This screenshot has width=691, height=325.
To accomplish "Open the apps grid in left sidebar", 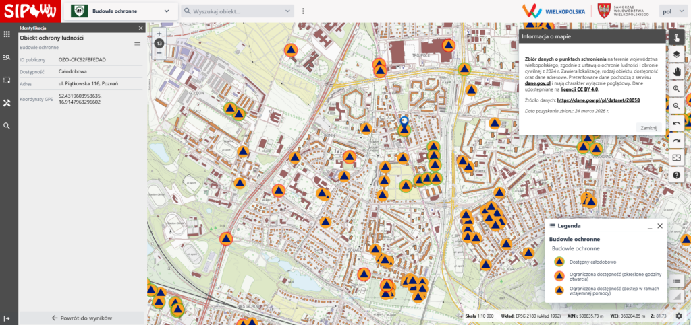I will pos(7,34).
